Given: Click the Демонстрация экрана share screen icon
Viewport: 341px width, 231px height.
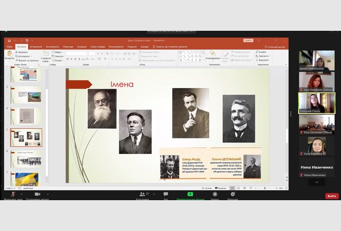Looking at the screenshot, I should click(190, 195).
